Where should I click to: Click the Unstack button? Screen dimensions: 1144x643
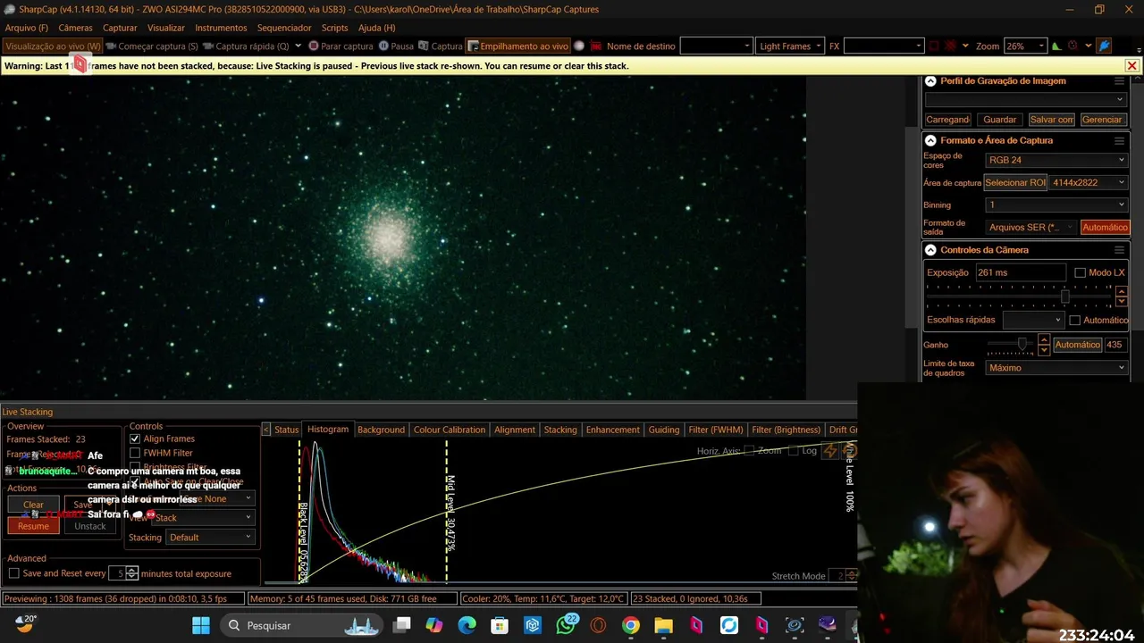pyautogui.click(x=89, y=526)
